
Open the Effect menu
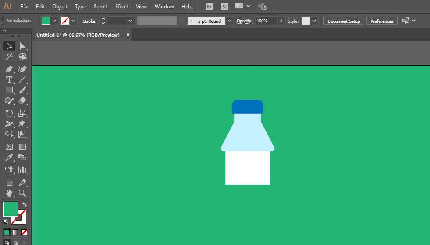(x=122, y=7)
